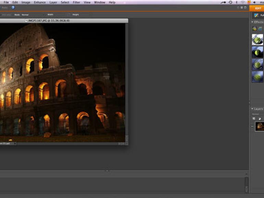Toggle visibility eye of the Background layer
Screen dimensions: 264x198
tap(253, 126)
